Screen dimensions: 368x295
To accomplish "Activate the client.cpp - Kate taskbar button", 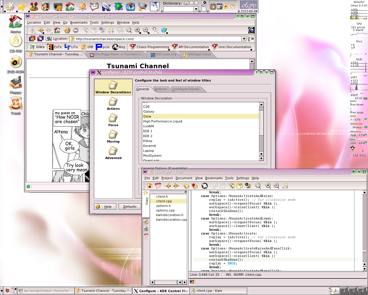I will click(218, 291).
